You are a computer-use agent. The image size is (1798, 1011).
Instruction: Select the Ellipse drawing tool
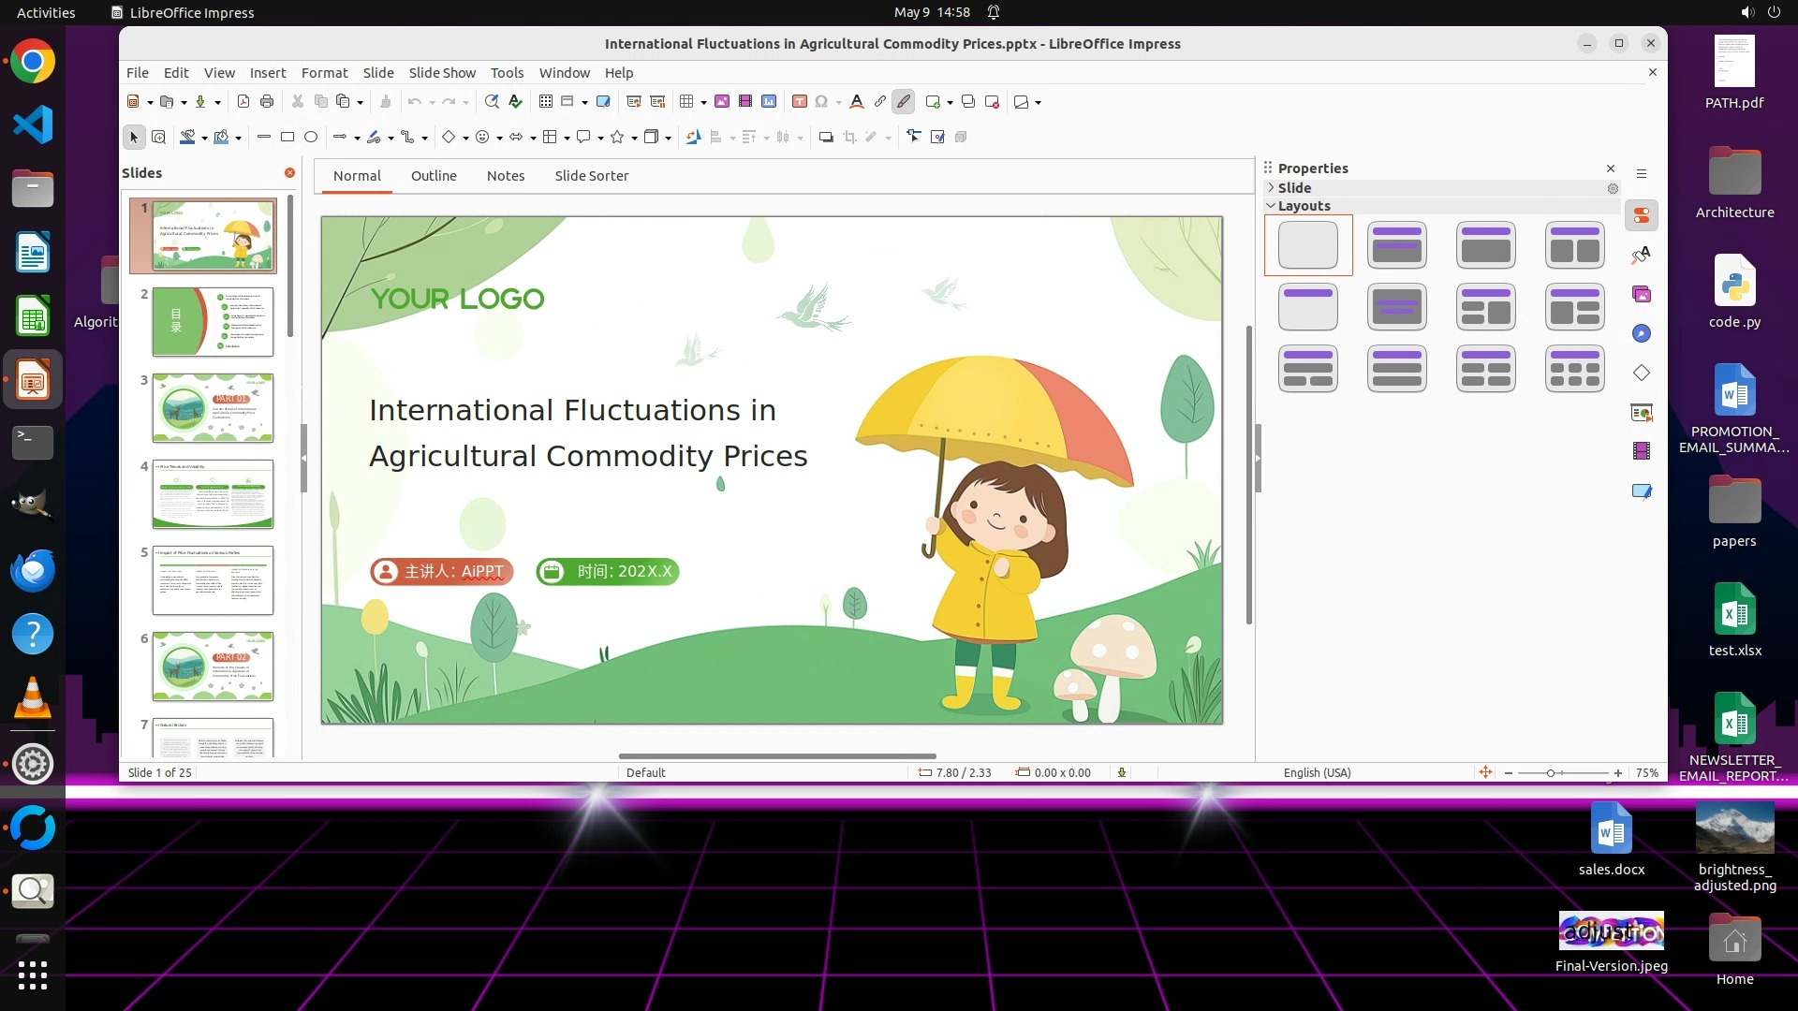click(311, 138)
